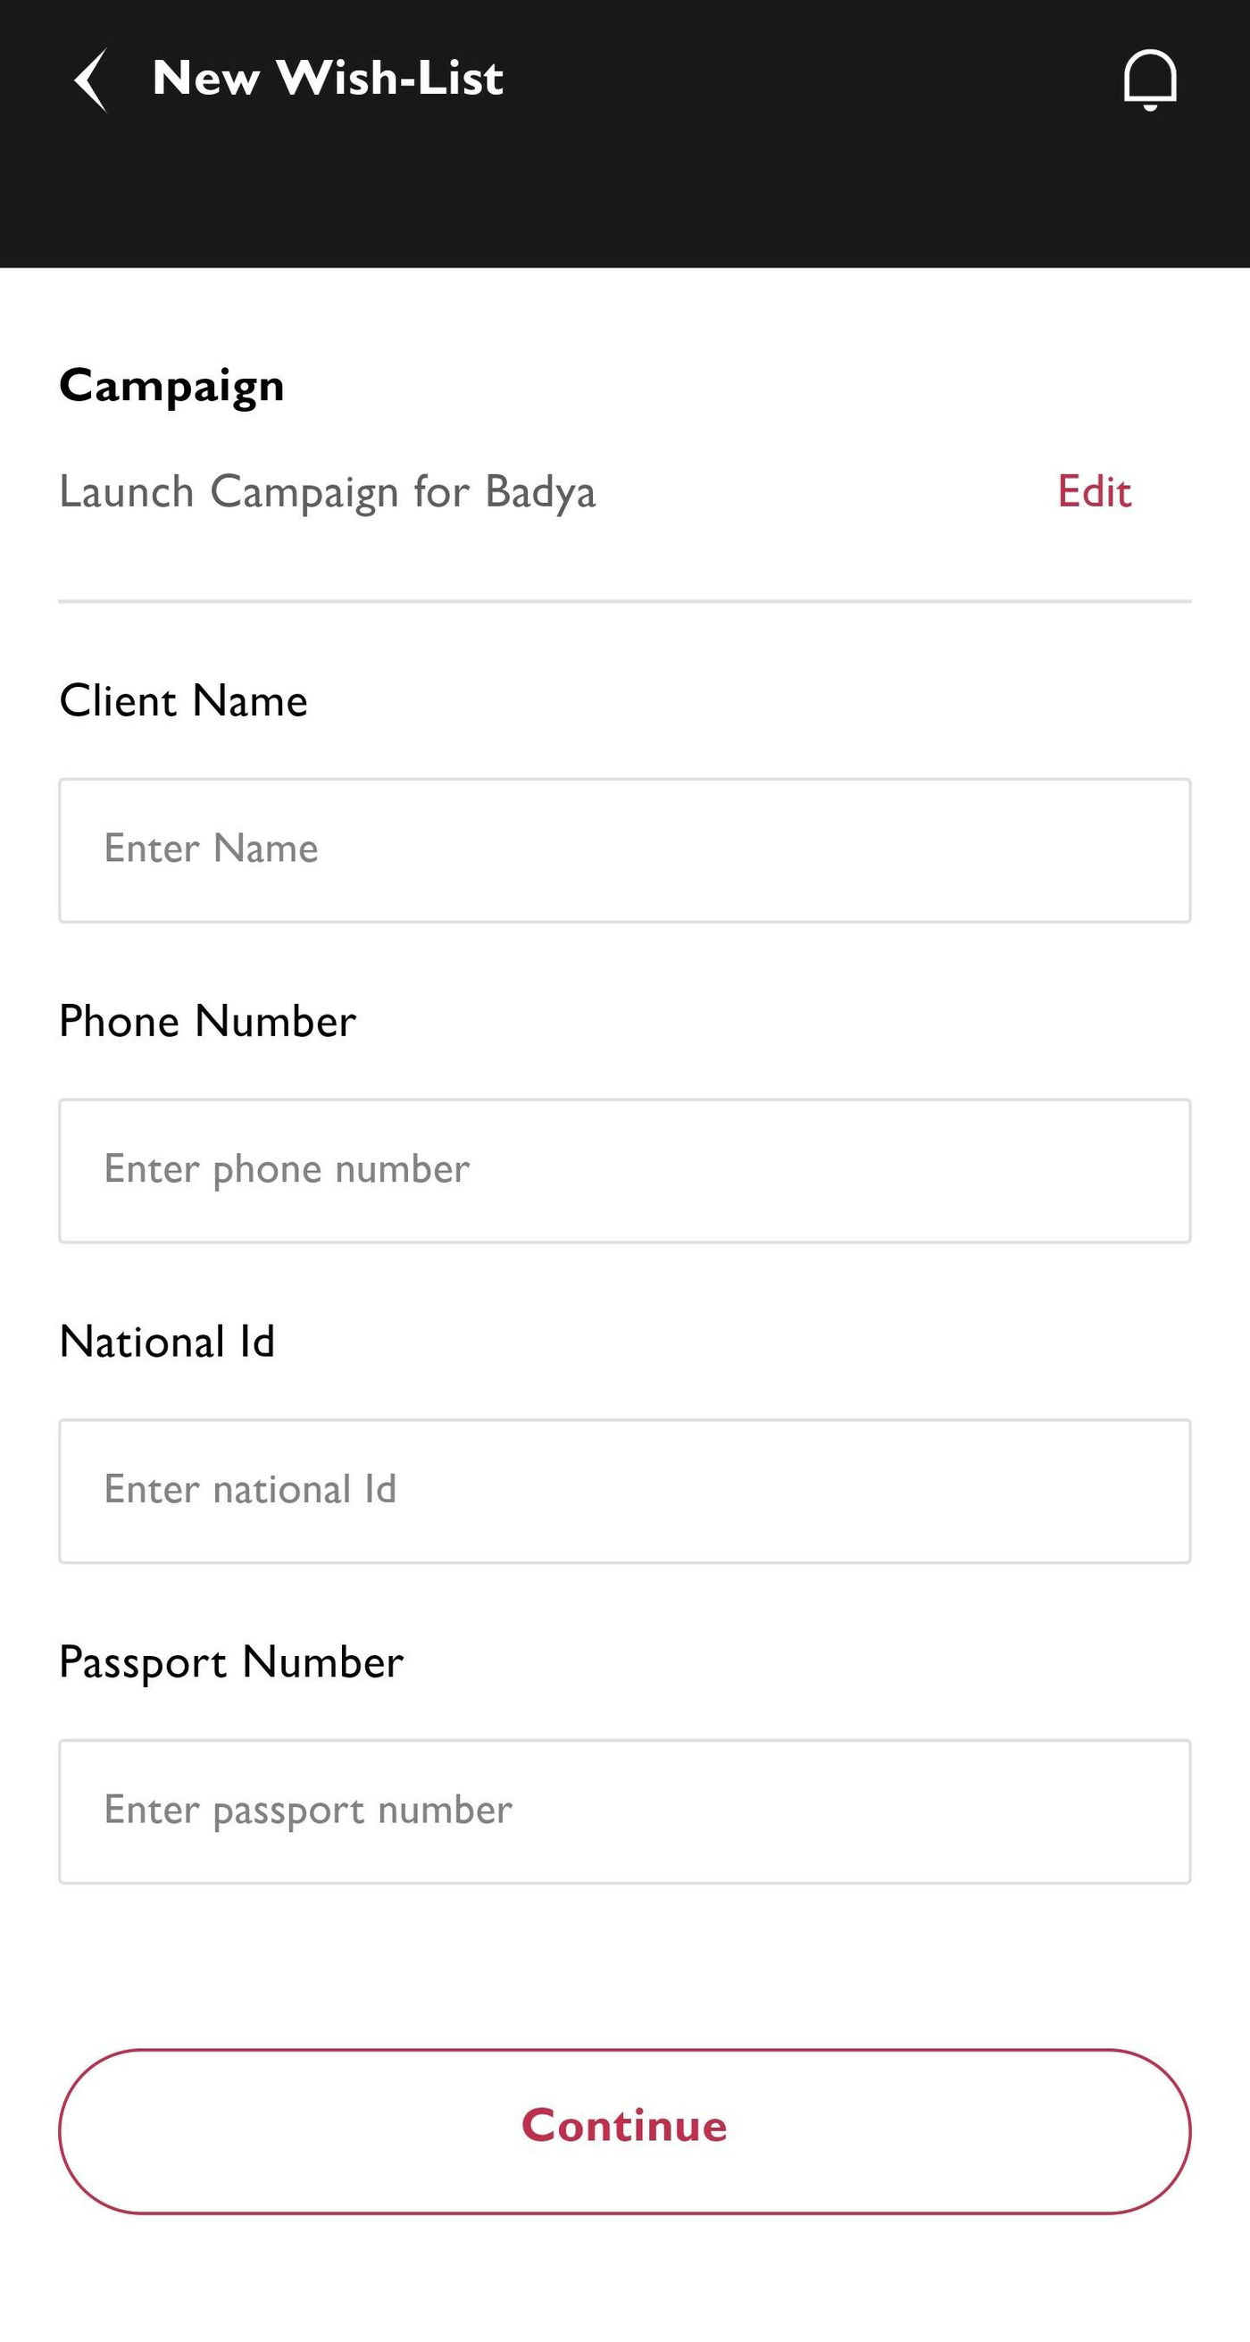Tap empty space between passport field and Continue

(x=624, y=1966)
